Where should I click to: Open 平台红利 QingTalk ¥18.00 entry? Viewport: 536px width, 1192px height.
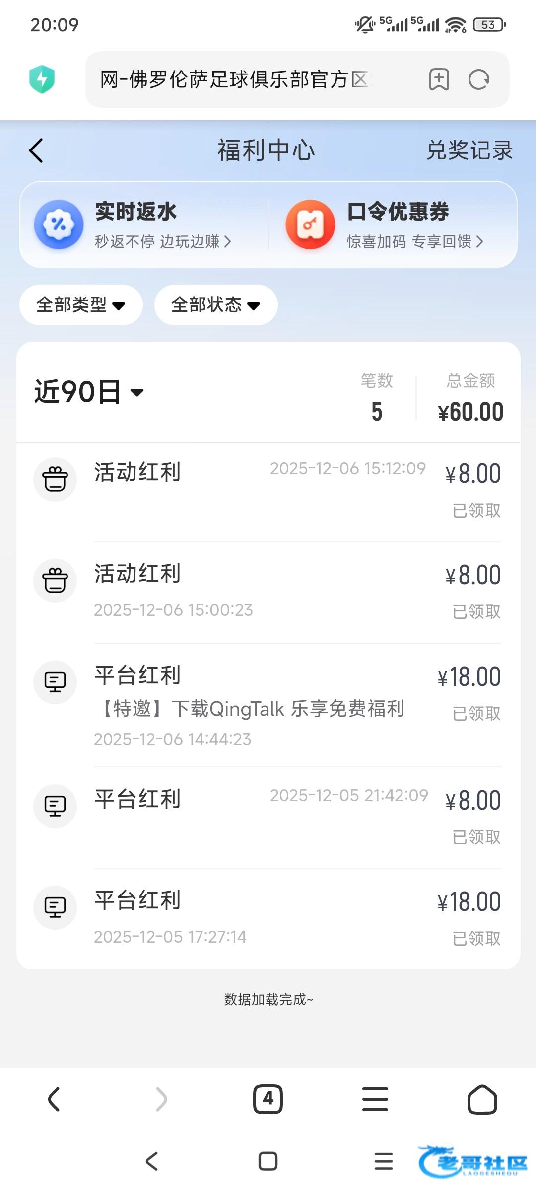pos(268,705)
